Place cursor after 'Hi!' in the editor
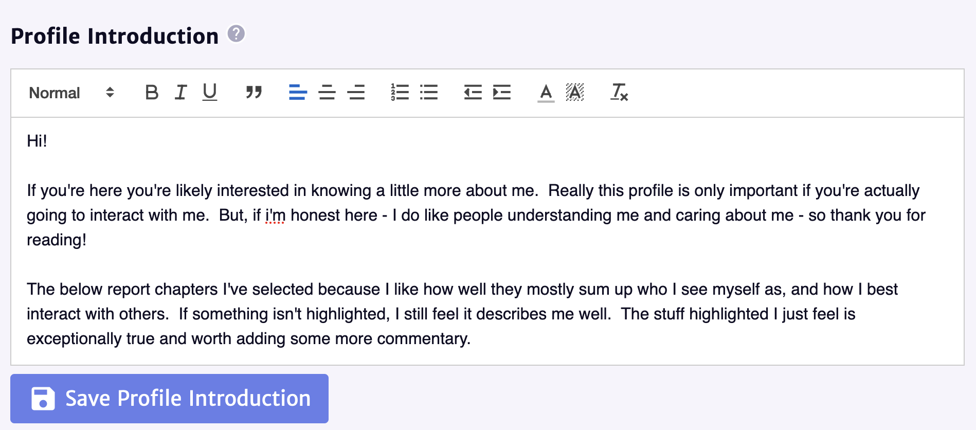 pyautogui.click(x=48, y=141)
